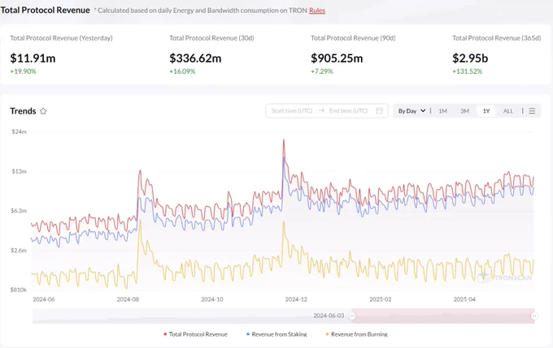This screenshot has width=553, height=348.
Task: Click the Total Protocol Revenue (90d) label
Action: [353, 38]
